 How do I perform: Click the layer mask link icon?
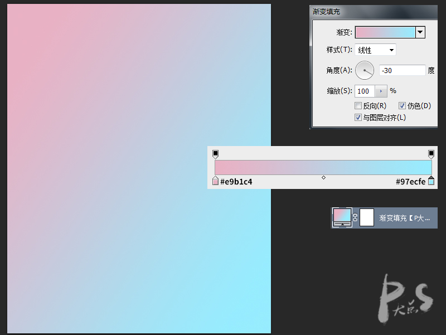click(x=355, y=217)
